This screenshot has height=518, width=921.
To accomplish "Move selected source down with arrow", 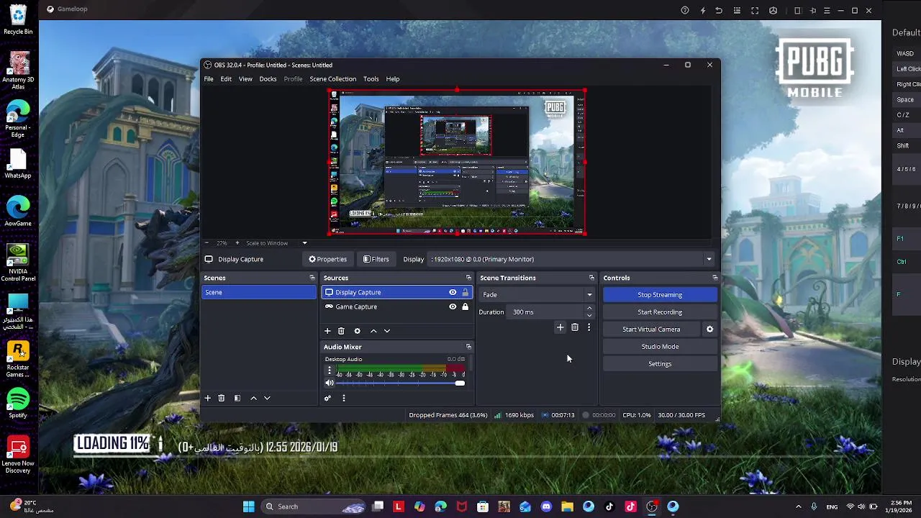I will pos(386,331).
